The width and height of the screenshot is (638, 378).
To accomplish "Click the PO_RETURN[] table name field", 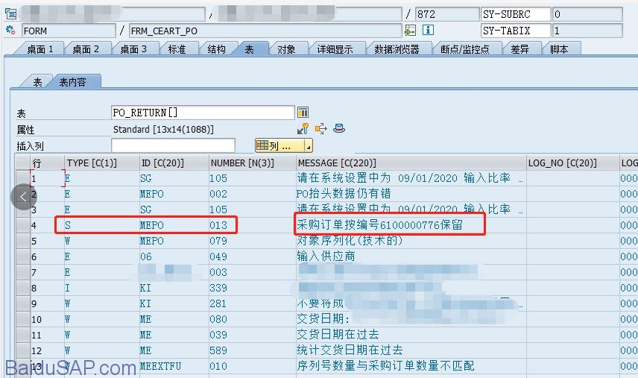I will click(x=202, y=113).
